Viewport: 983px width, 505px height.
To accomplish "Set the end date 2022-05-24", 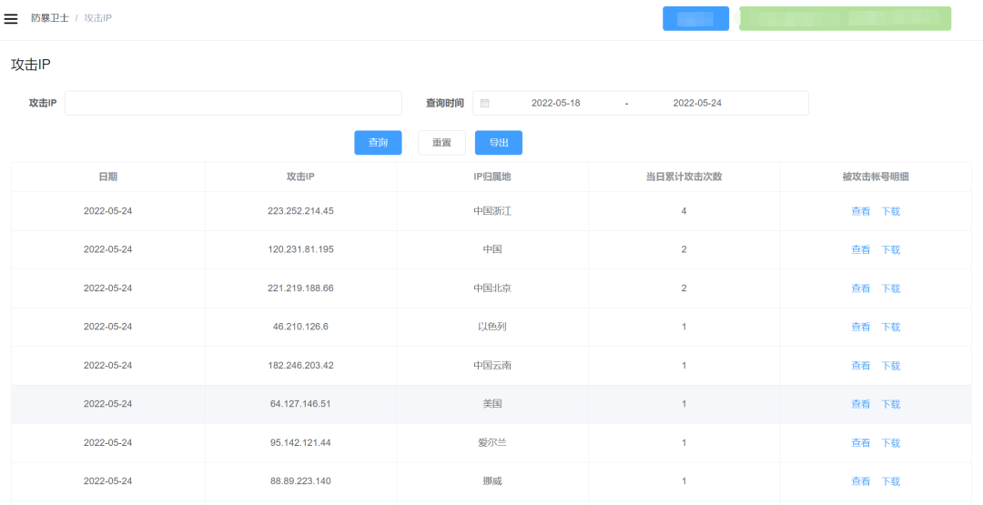I will pos(697,104).
